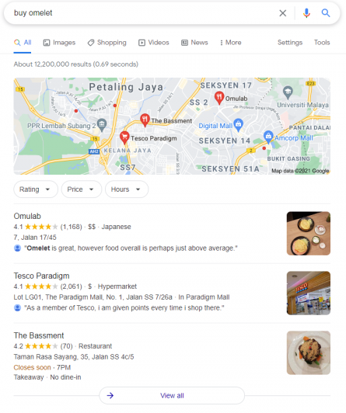The width and height of the screenshot is (346, 413).
Task: Expand the Rating filter dropdown
Action: pyautogui.click(x=36, y=189)
